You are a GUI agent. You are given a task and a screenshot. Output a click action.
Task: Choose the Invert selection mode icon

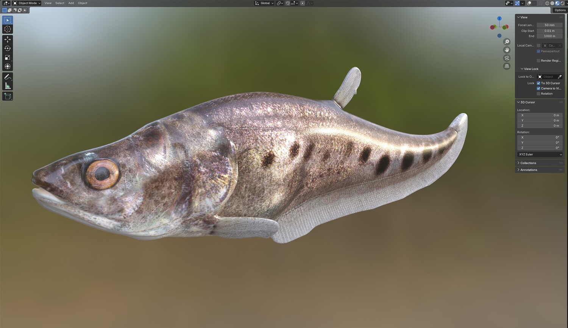[19, 10]
